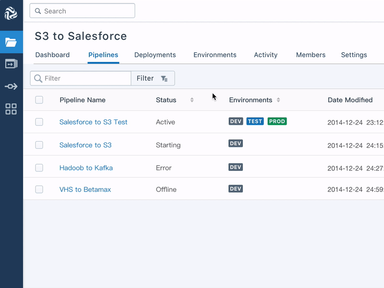Sort the table by Status arrows
This screenshot has width=384, height=288.
[192, 100]
